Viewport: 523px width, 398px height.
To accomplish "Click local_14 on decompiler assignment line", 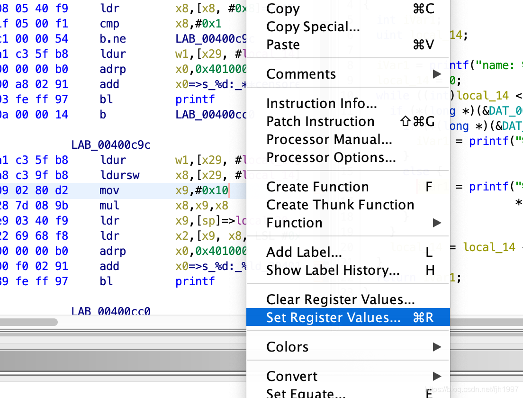I will tap(489, 247).
